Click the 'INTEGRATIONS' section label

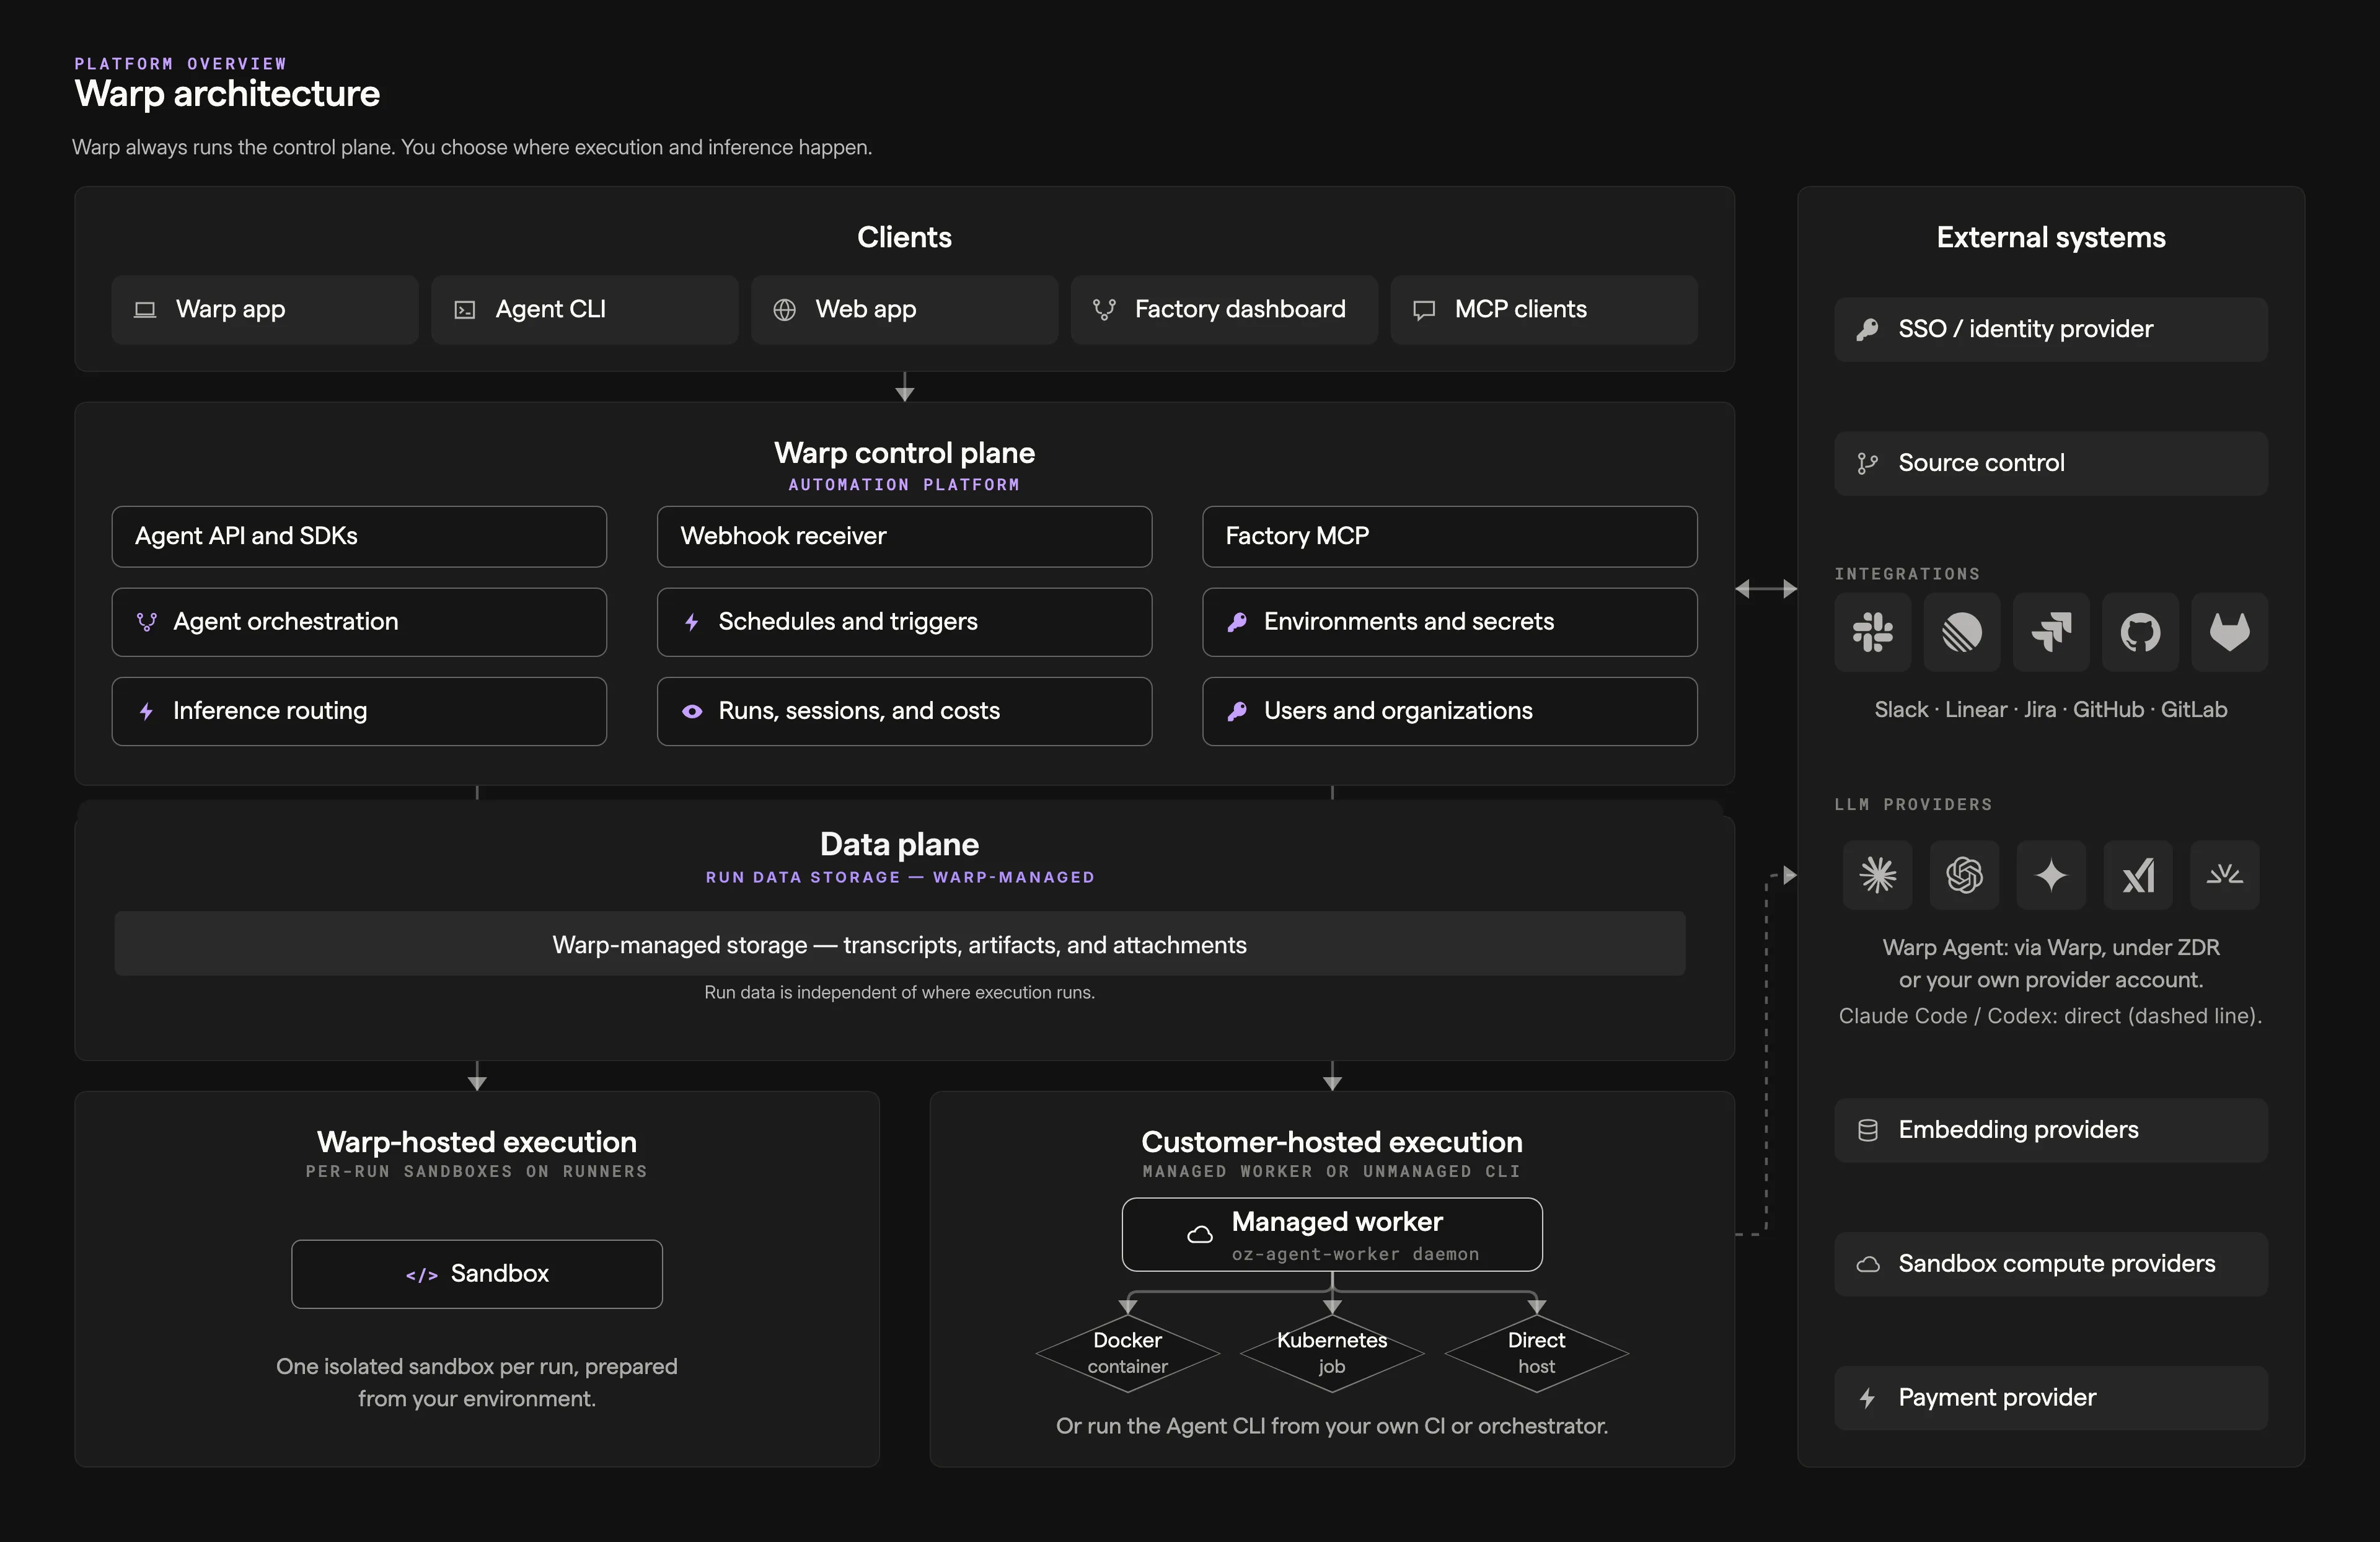pos(1907,574)
